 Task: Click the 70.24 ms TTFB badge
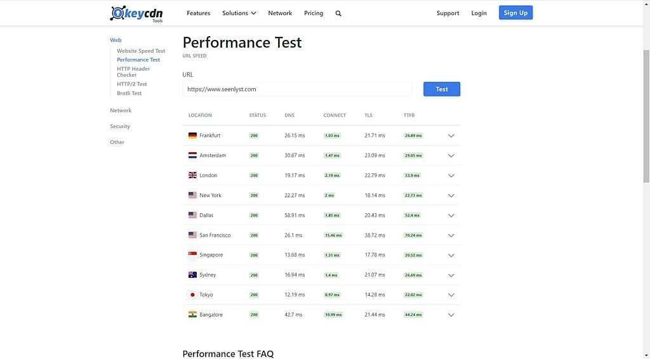pyautogui.click(x=413, y=235)
